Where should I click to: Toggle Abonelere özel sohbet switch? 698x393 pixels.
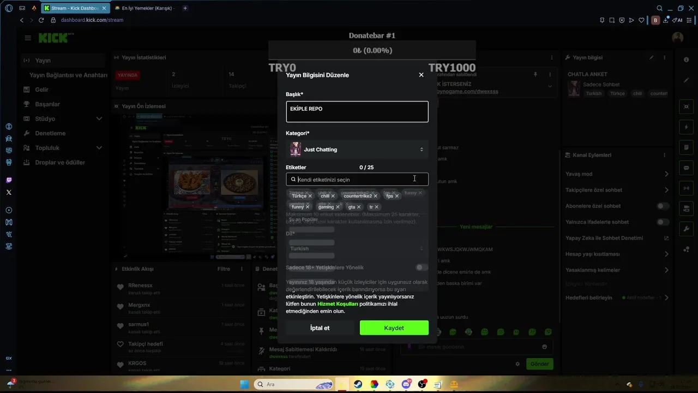(663, 206)
